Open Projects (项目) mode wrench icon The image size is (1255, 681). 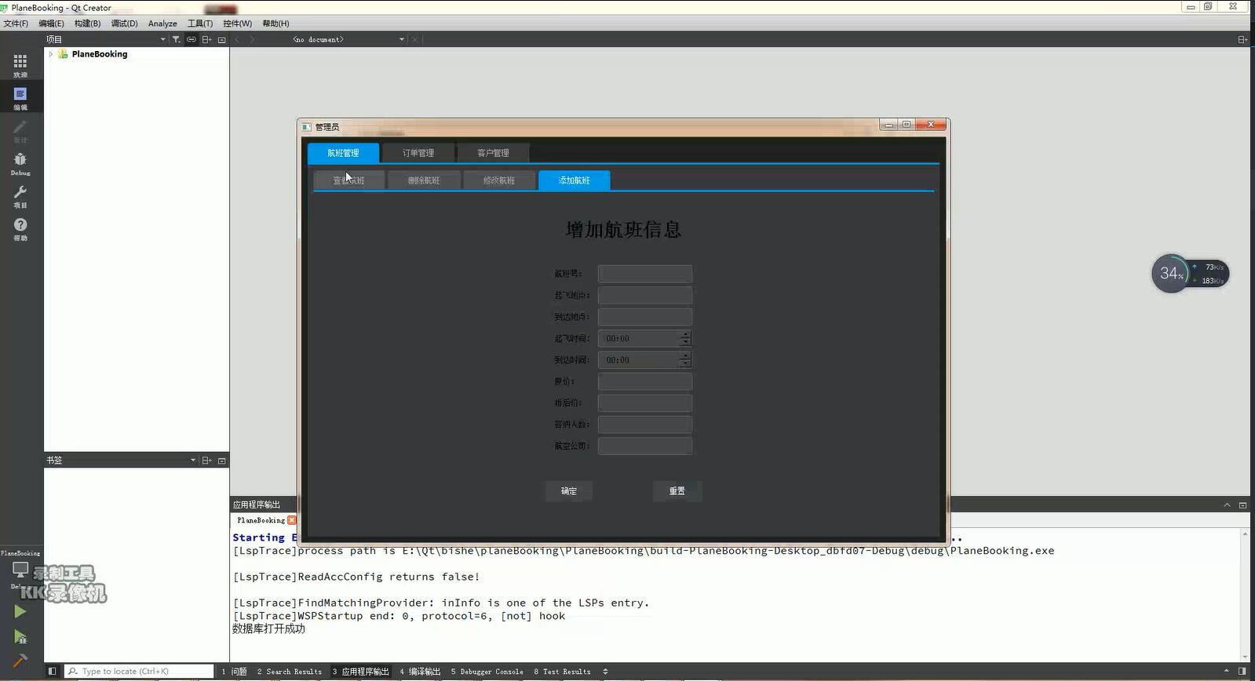[20, 196]
